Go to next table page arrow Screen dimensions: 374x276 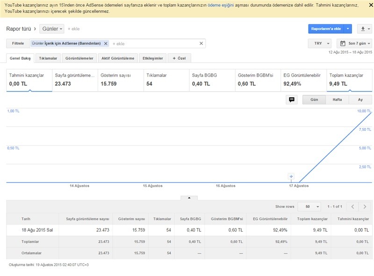pyautogui.click(x=365, y=206)
